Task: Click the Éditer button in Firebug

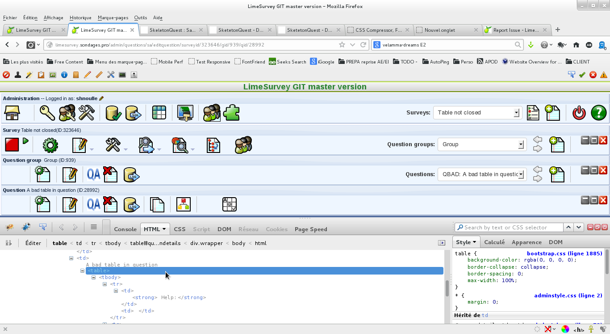Action: [x=33, y=243]
